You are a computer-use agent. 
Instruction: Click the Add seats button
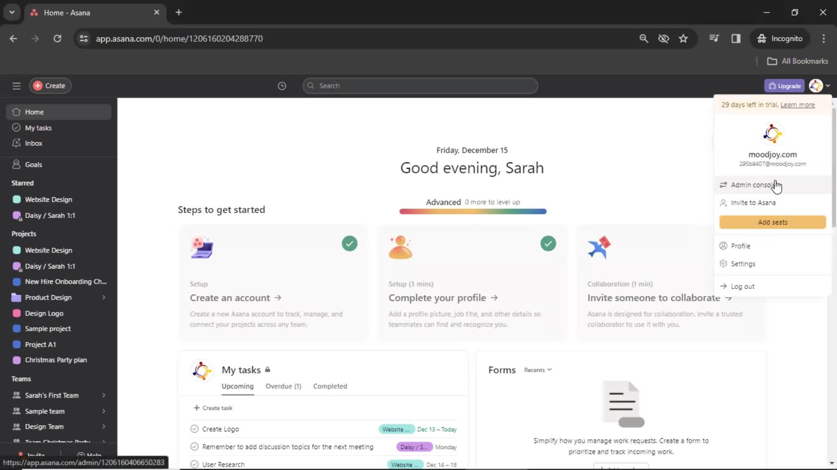[x=772, y=222]
